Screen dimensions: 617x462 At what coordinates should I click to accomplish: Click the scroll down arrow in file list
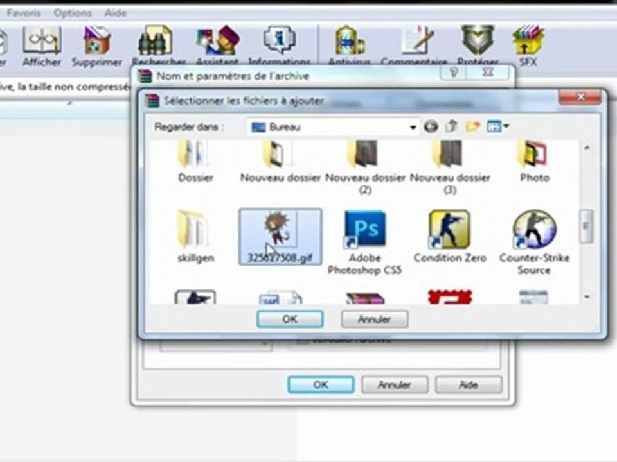[x=586, y=297]
